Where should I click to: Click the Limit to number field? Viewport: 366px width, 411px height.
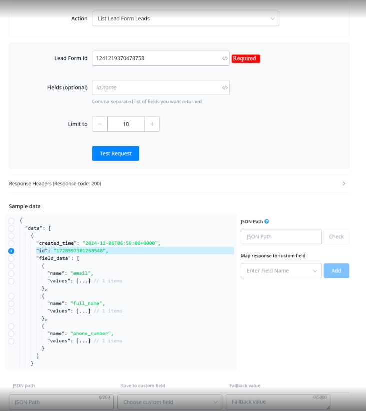coord(126,124)
